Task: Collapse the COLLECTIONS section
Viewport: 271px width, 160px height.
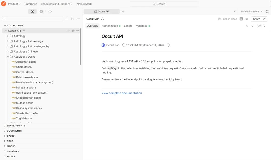Action: [5, 26]
